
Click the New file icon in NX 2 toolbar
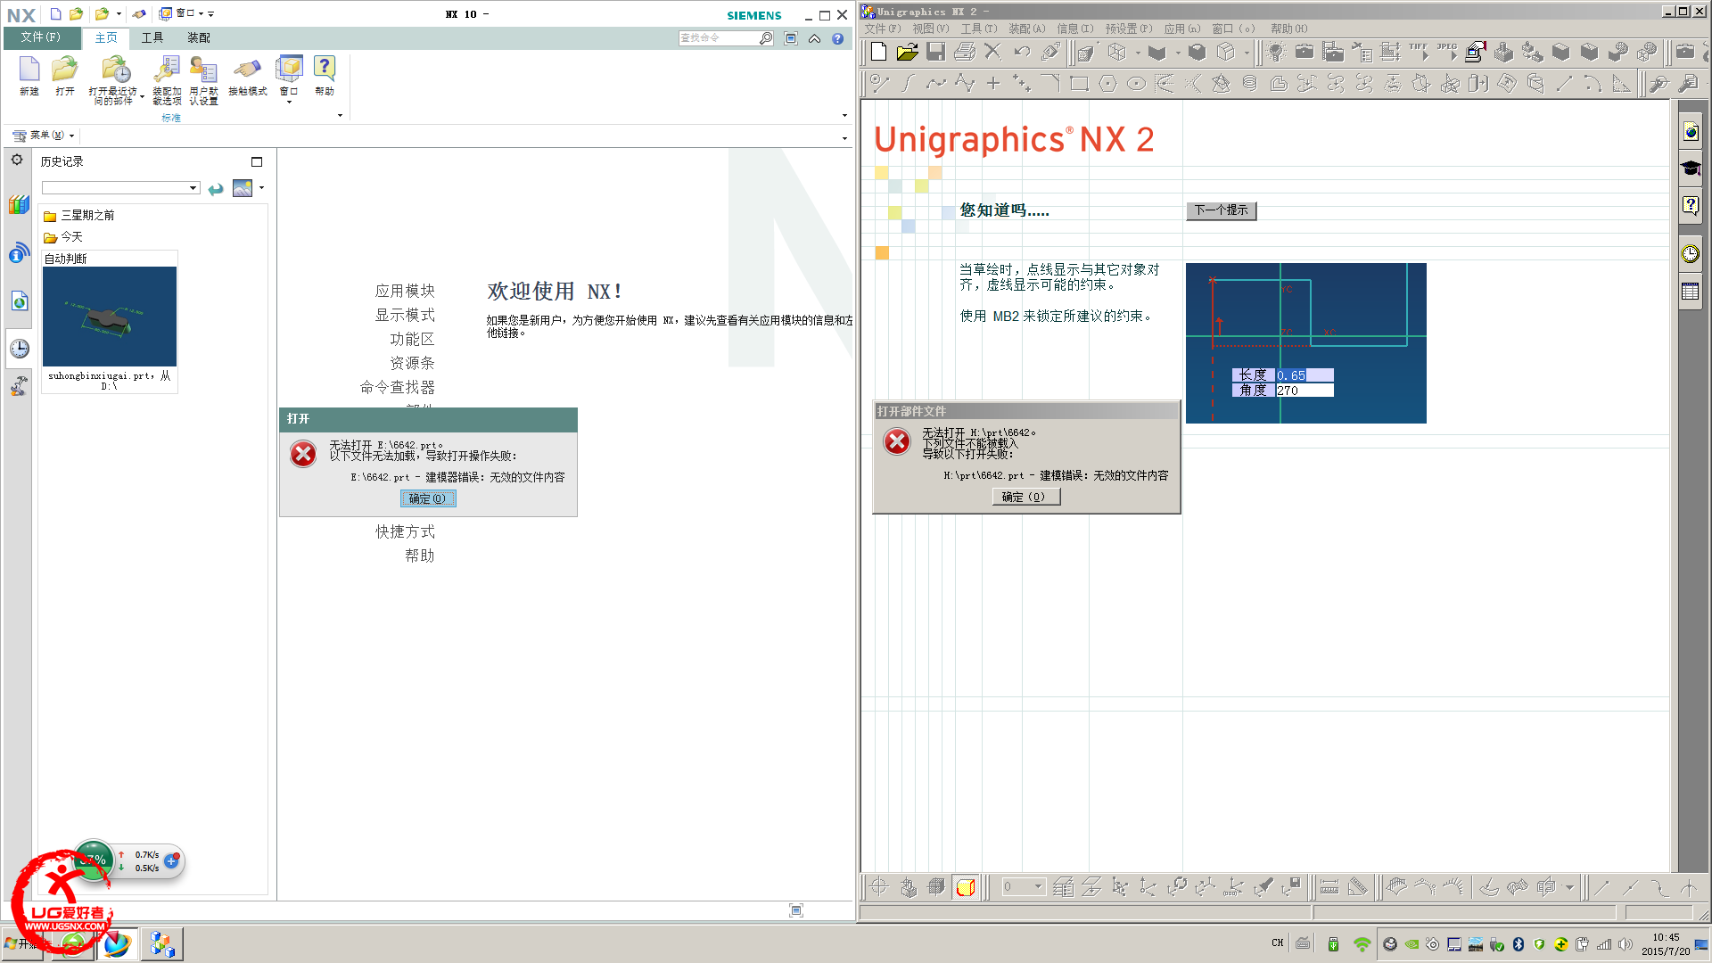click(878, 52)
